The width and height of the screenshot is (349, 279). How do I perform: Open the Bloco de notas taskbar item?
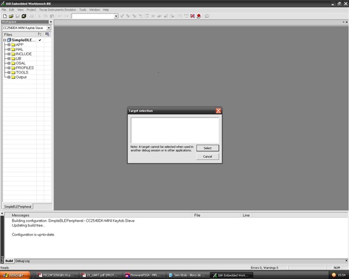click(187, 275)
